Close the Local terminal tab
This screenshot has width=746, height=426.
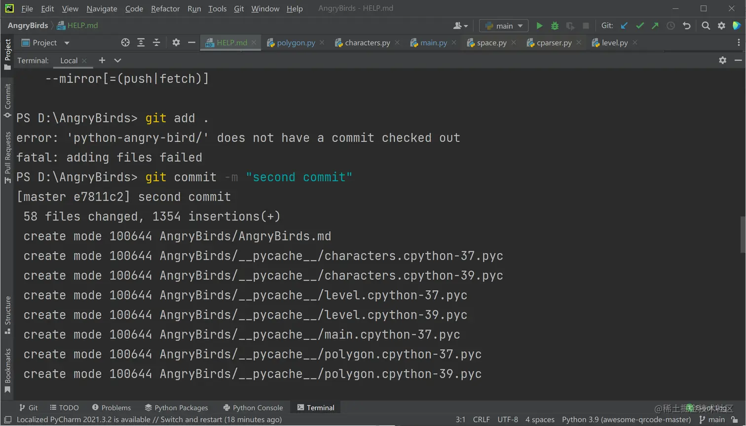click(84, 61)
